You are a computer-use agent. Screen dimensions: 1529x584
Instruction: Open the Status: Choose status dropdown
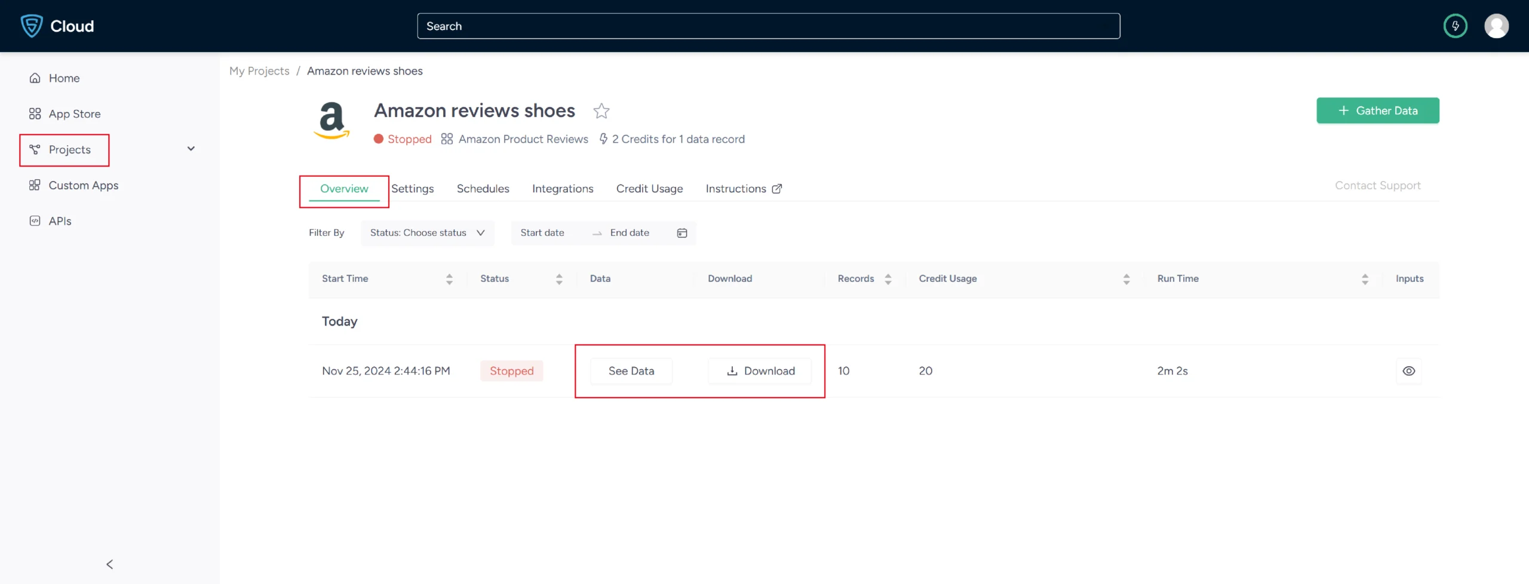pos(427,233)
